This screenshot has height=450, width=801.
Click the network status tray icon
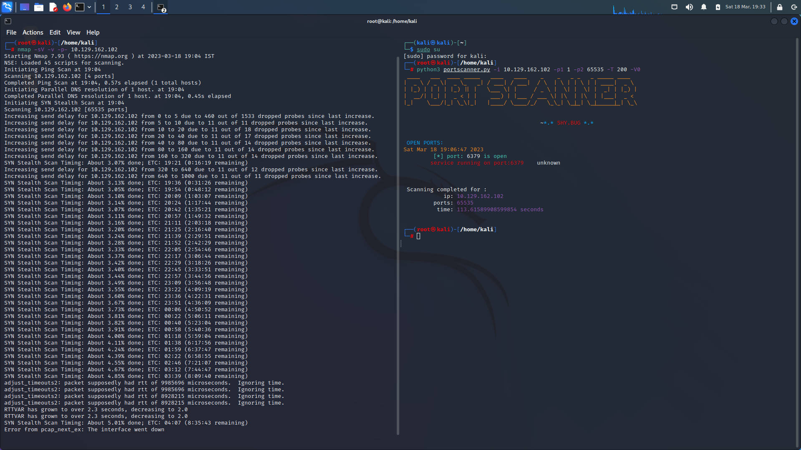coord(675,7)
